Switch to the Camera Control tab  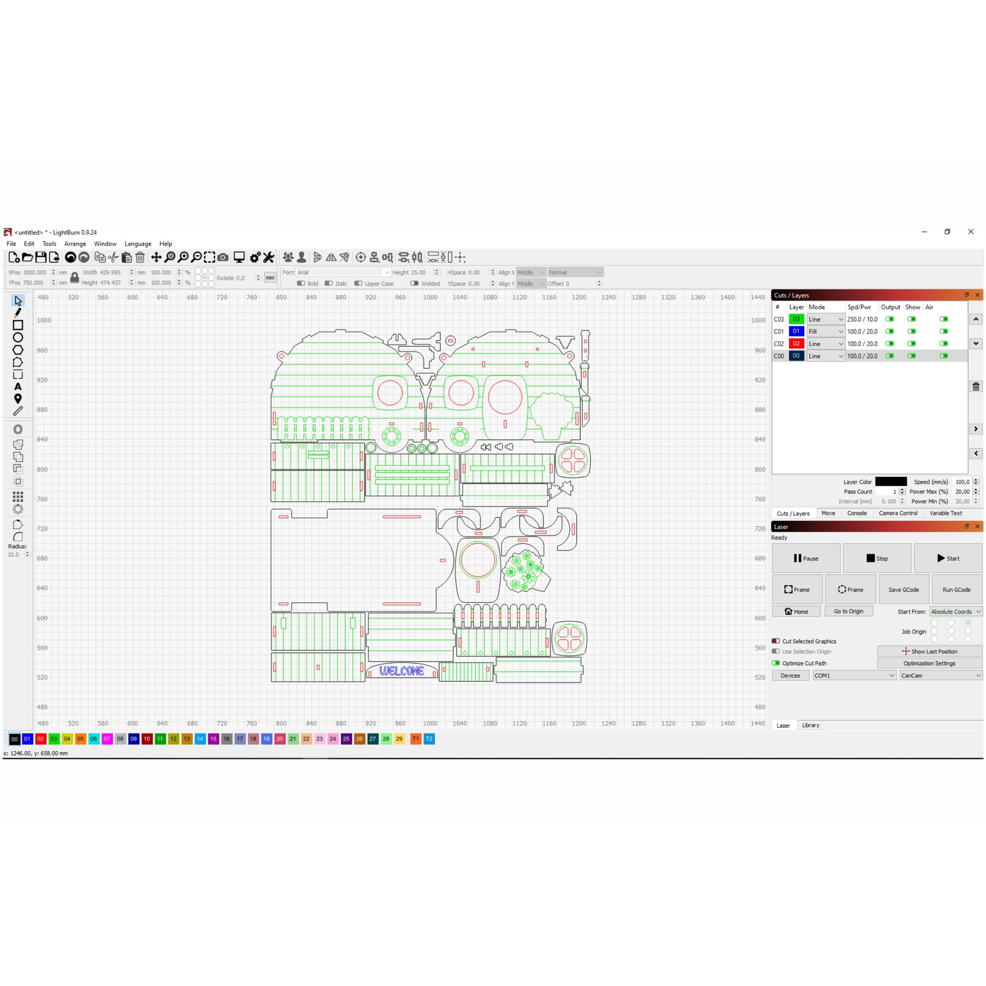898,513
